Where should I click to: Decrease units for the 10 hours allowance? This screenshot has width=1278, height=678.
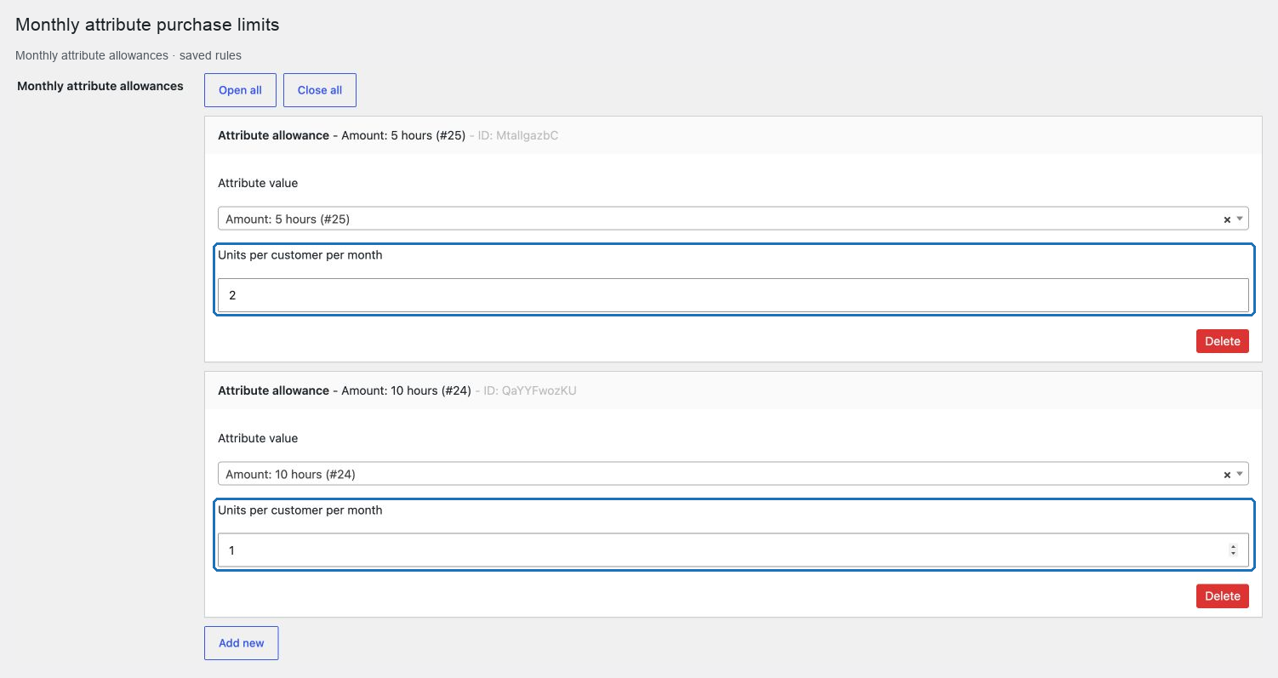(1233, 554)
